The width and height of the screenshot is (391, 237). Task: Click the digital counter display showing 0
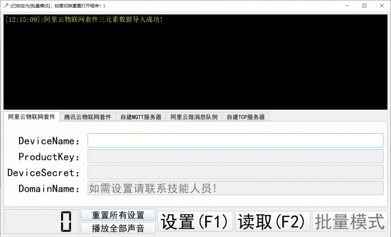coord(42,221)
